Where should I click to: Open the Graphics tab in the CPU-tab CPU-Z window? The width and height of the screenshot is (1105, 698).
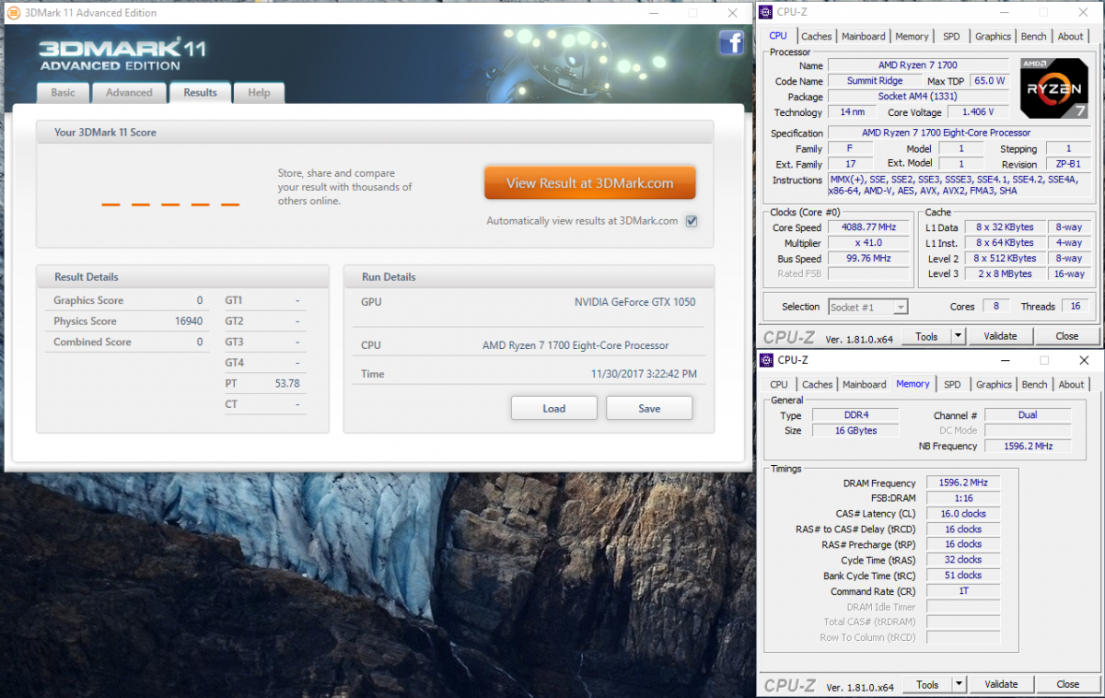[993, 37]
